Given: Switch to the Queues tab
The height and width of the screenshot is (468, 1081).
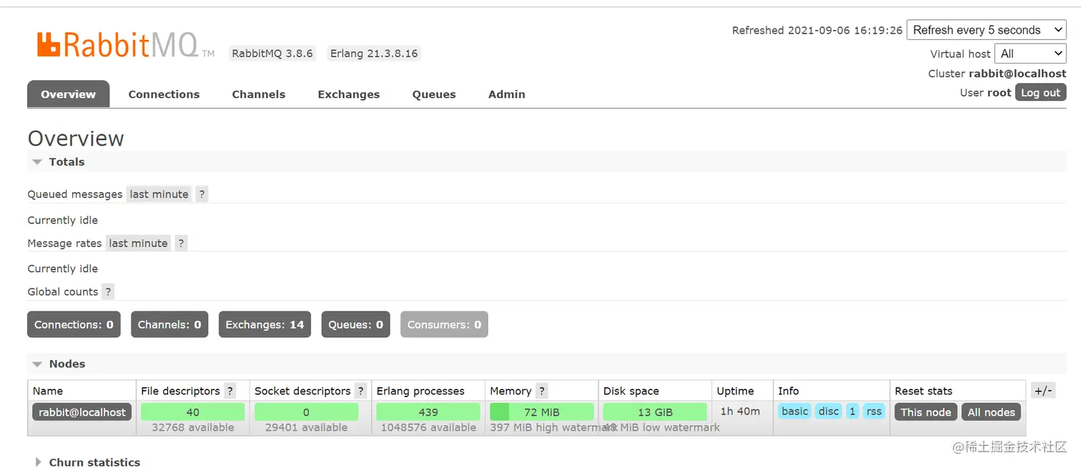Looking at the screenshot, I should [434, 94].
